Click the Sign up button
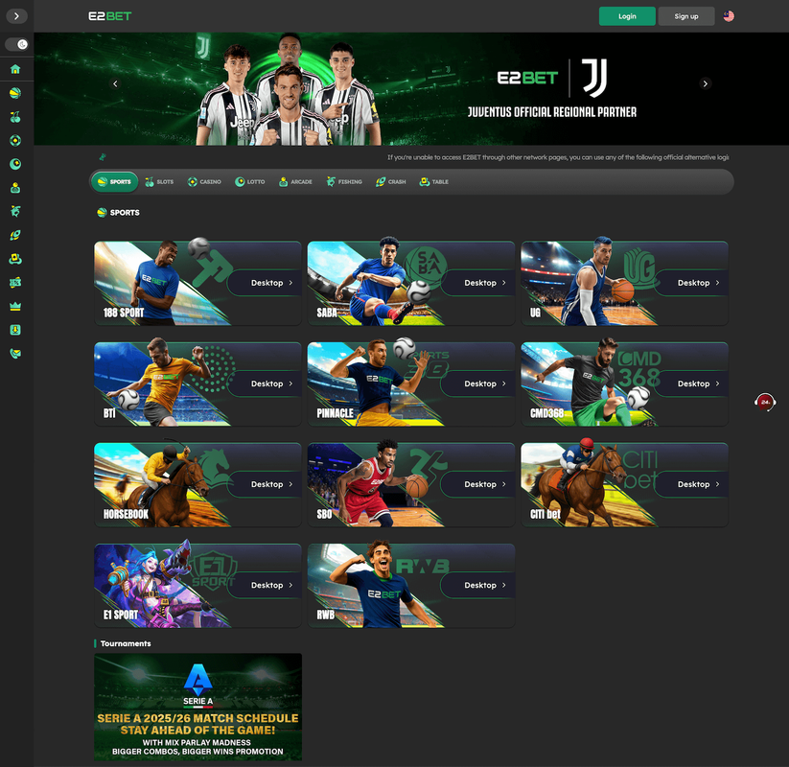 [x=686, y=16]
